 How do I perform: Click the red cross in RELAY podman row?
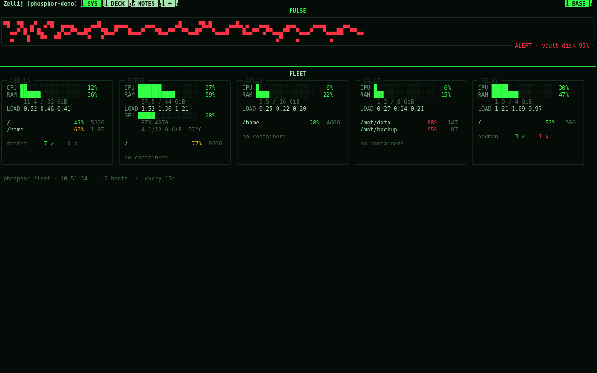point(547,137)
